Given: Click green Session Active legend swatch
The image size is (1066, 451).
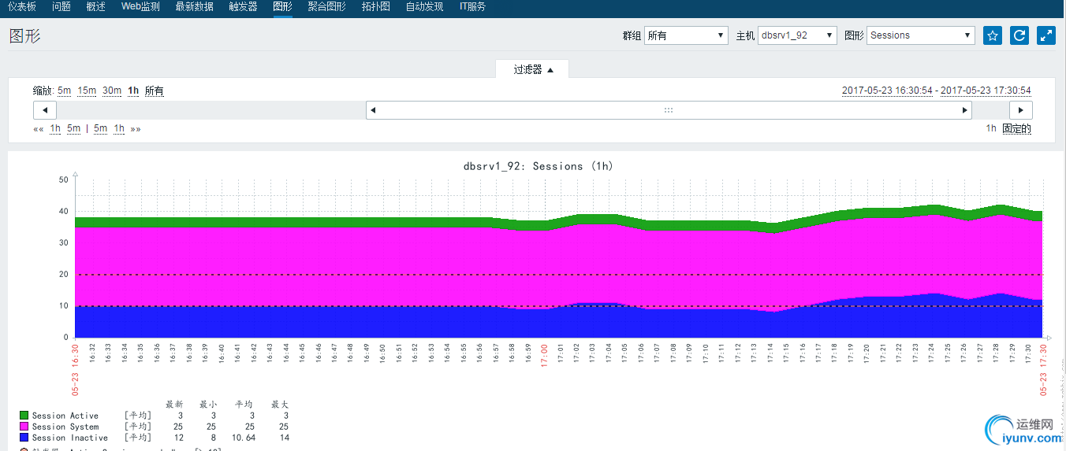Looking at the screenshot, I should (24, 416).
